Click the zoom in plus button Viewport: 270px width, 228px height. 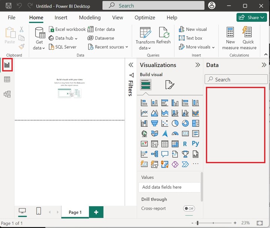[x=235, y=223]
